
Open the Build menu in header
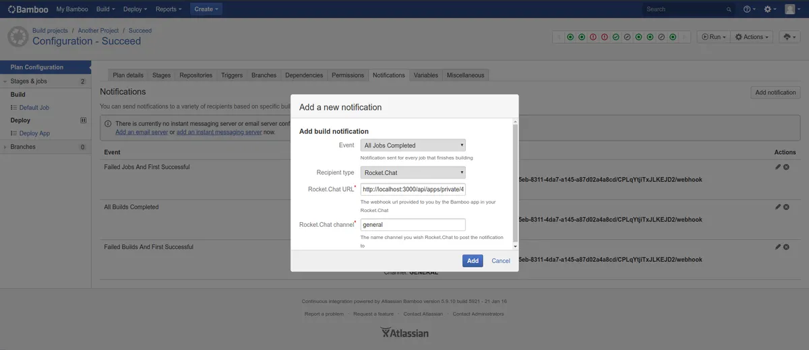tap(106, 9)
